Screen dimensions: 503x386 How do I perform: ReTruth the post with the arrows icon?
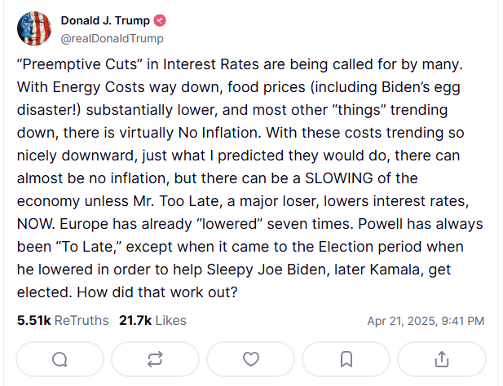[x=155, y=359]
